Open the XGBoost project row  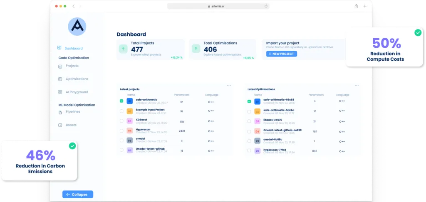[174, 121]
